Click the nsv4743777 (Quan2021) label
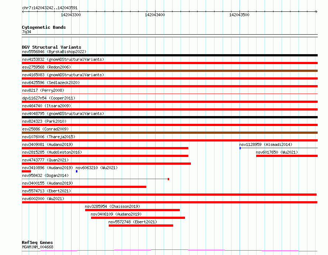The width and height of the screenshot is (328, 255). pyautogui.click(x=45, y=160)
